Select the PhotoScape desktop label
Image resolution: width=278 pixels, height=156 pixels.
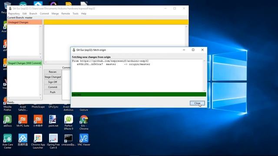[x=38, y=107]
